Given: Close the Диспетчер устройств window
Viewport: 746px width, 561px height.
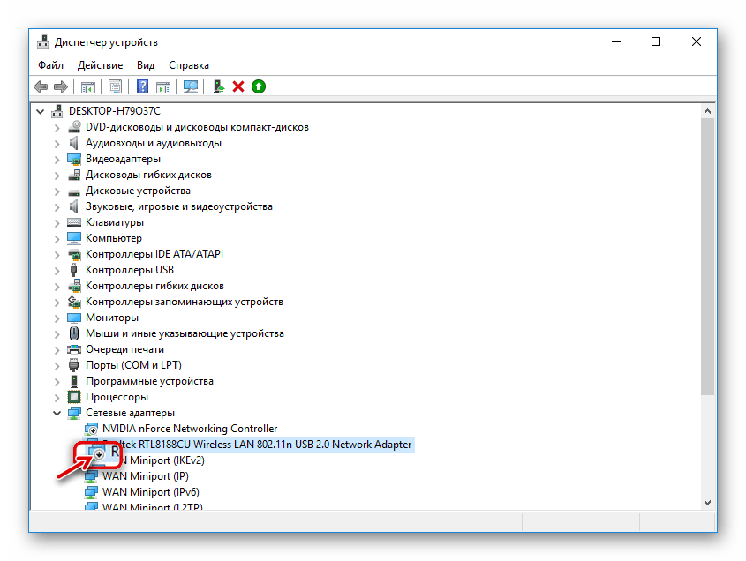Looking at the screenshot, I should [697, 41].
